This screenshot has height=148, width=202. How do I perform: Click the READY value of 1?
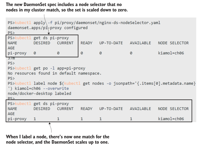point(82,119)
